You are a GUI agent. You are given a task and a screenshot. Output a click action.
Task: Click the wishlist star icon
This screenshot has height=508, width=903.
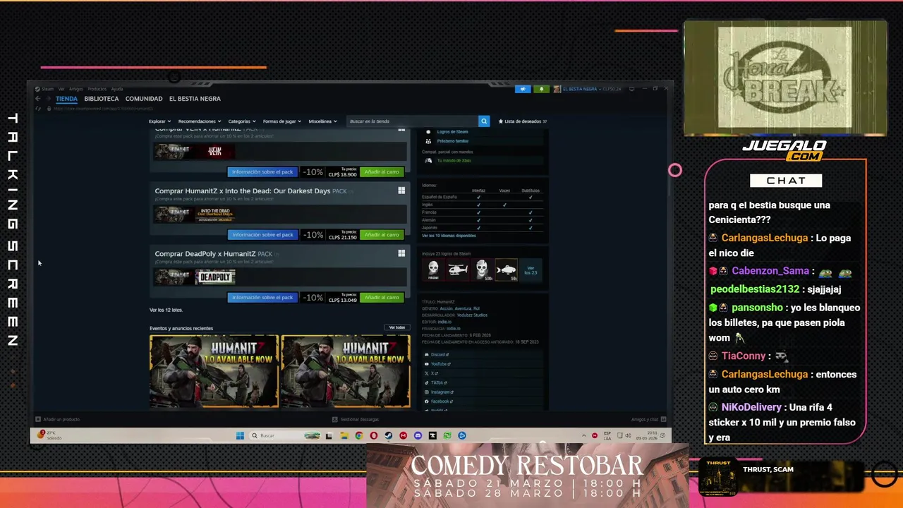(501, 121)
